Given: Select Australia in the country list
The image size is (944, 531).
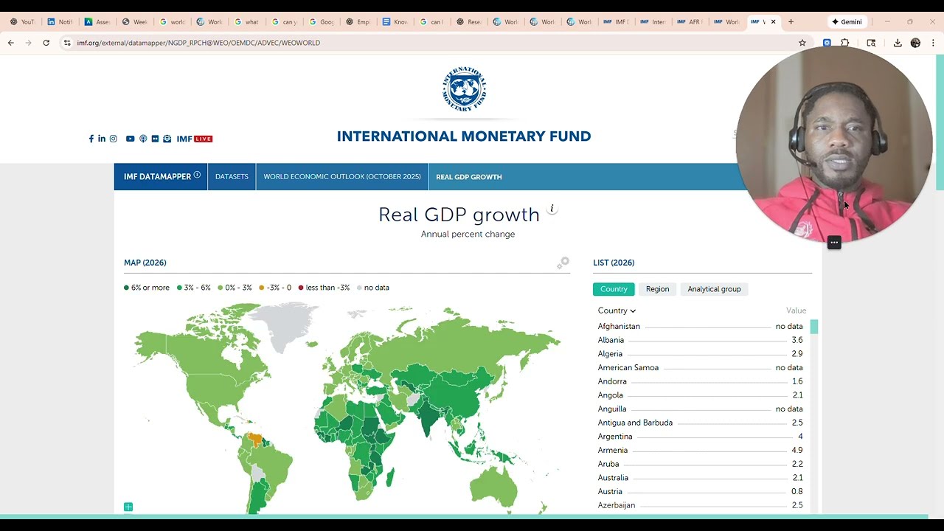Looking at the screenshot, I should click(x=701, y=478).
